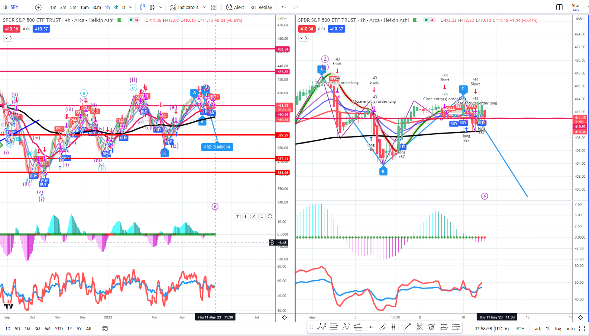
Task: Select the 30m interval
Action: click(x=97, y=7)
